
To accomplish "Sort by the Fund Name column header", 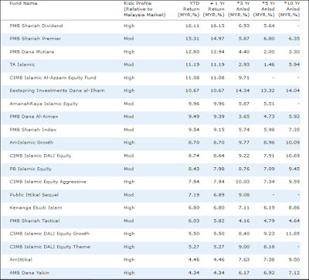I will (x=23, y=3).
